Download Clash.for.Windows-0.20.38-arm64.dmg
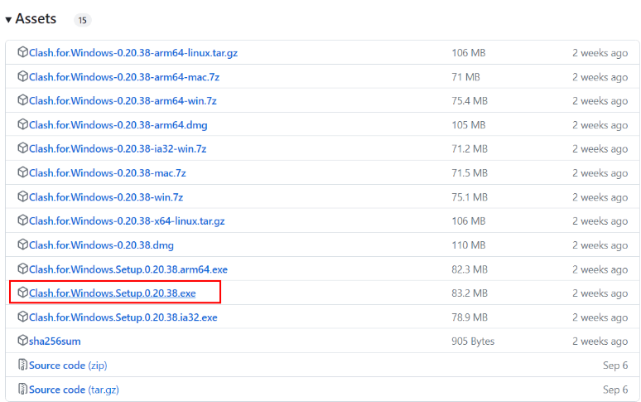This screenshot has height=402, width=641. [118, 125]
